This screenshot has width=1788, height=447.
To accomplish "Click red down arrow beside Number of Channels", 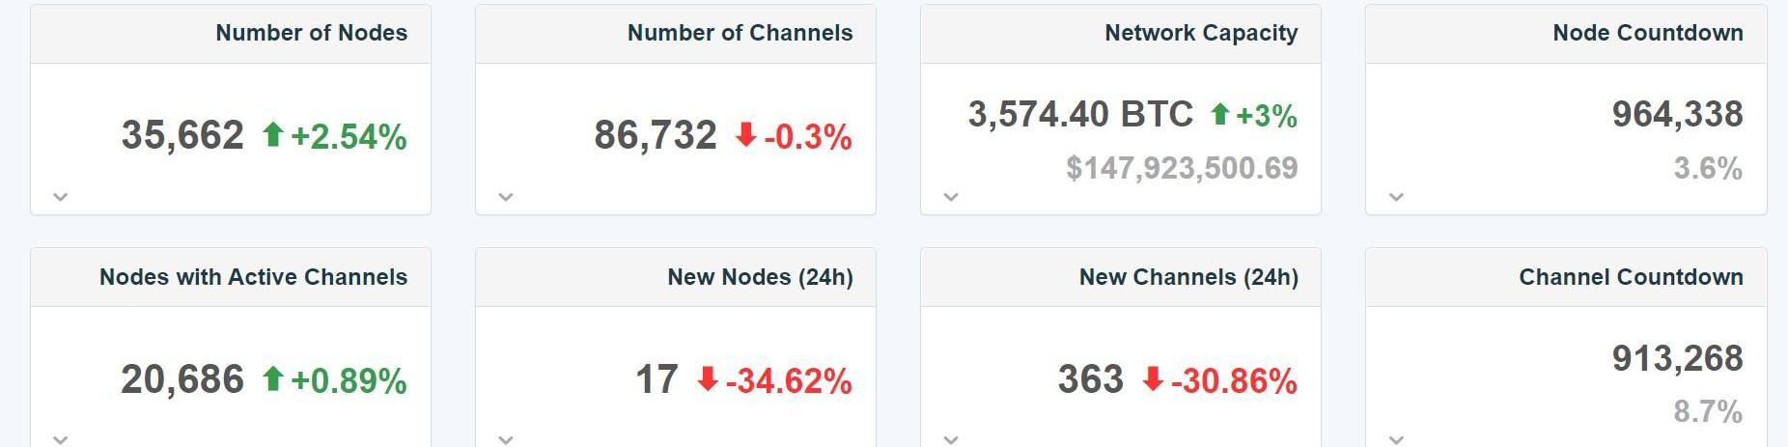I will pyautogui.click(x=745, y=135).
